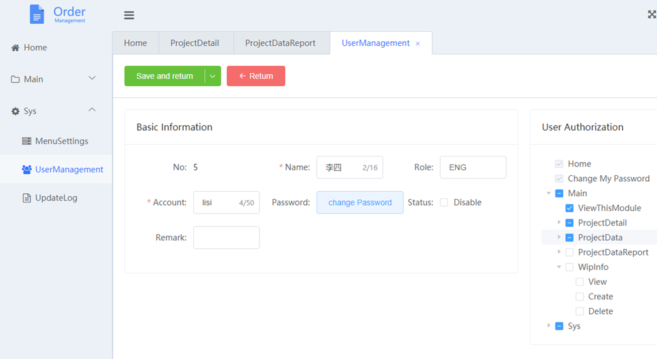
Task: Open UpdateLog in the sidebar
Action: tap(56, 198)
